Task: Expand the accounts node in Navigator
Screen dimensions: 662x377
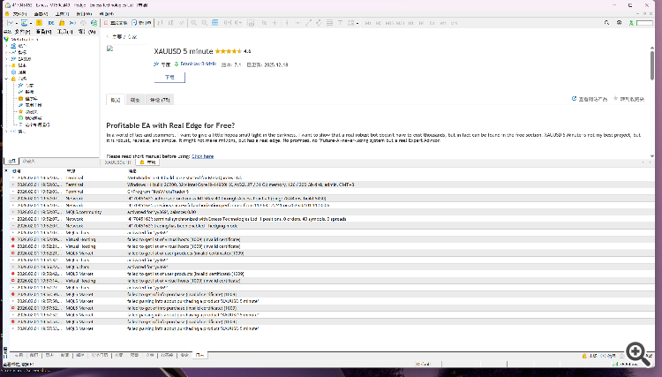Action: [6, 46]
